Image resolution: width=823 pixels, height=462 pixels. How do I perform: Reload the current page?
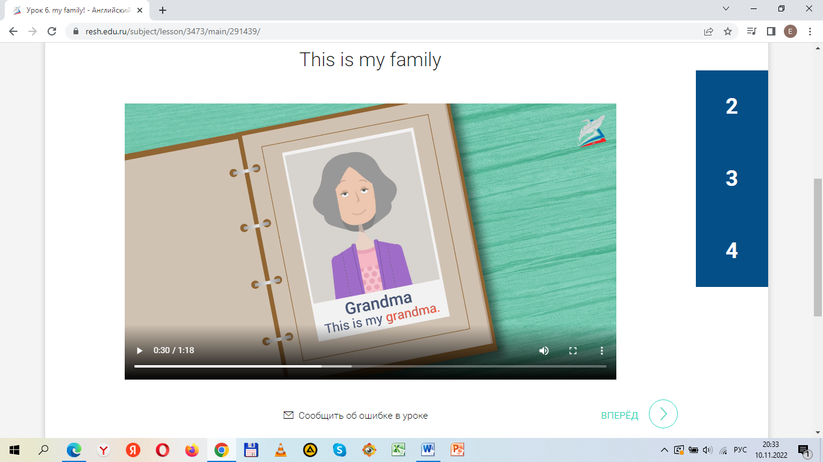(x=52, y=31)
